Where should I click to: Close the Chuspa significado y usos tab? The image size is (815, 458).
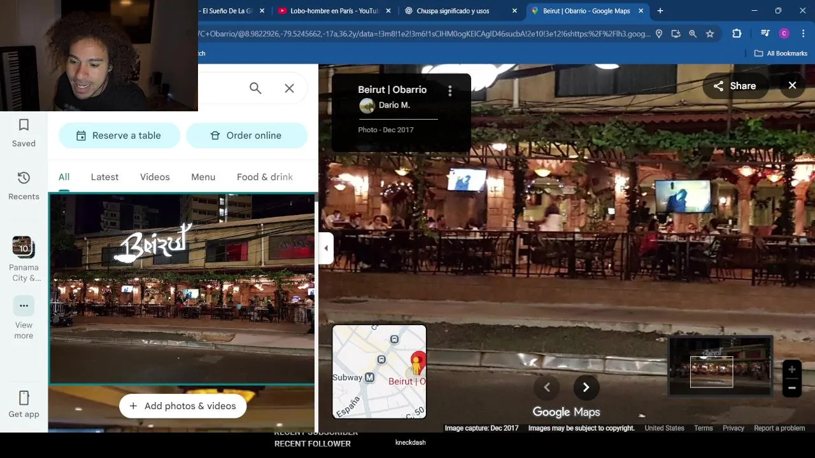[514, 11]
